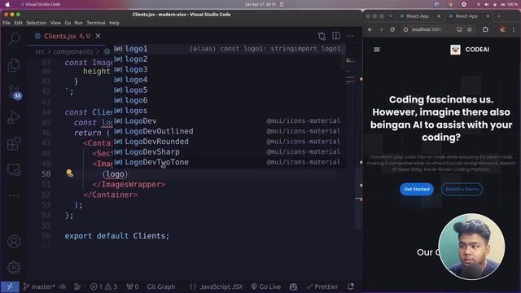Show errors and warnings problems count

tap(103, 286)
